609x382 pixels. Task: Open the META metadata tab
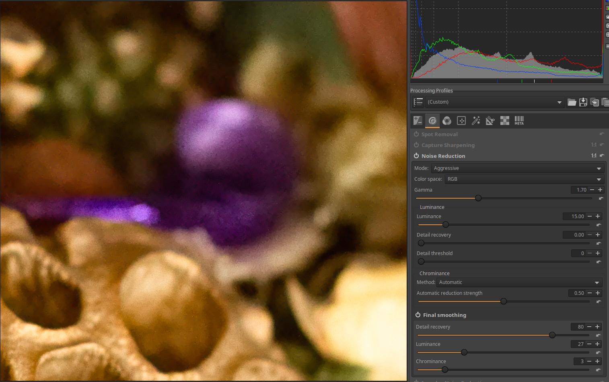tap(519, 121)
